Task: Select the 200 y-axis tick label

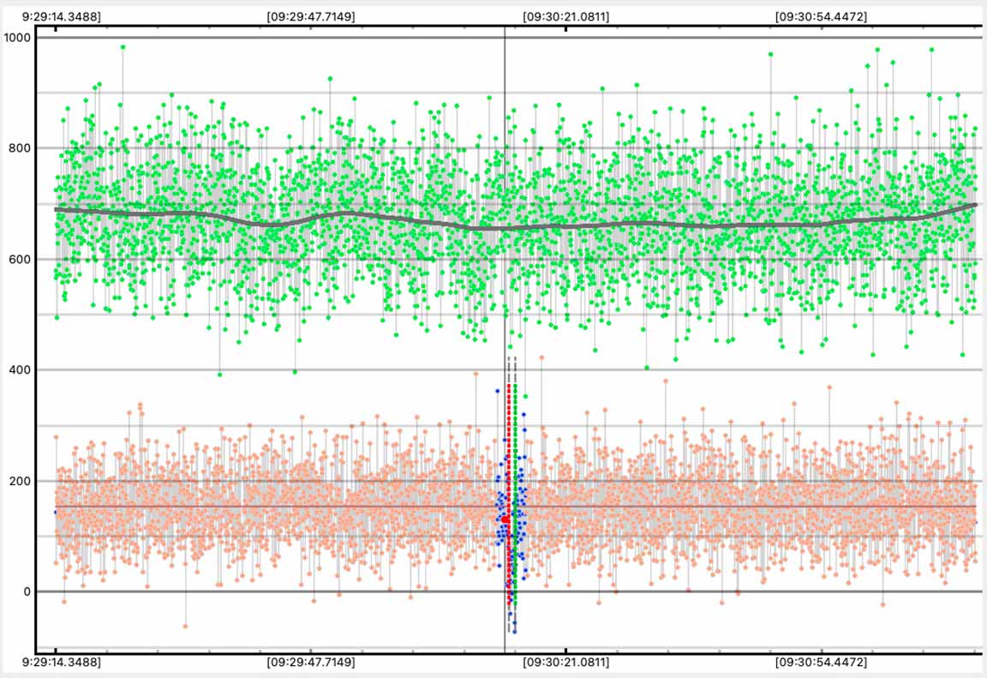Action: click(21, 481)
